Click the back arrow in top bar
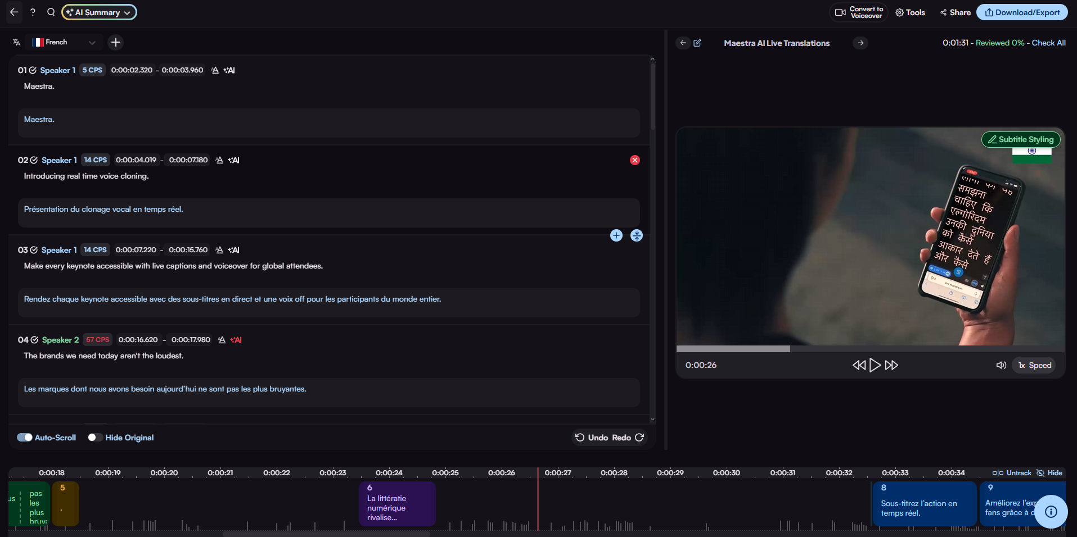 coord(14,12)
